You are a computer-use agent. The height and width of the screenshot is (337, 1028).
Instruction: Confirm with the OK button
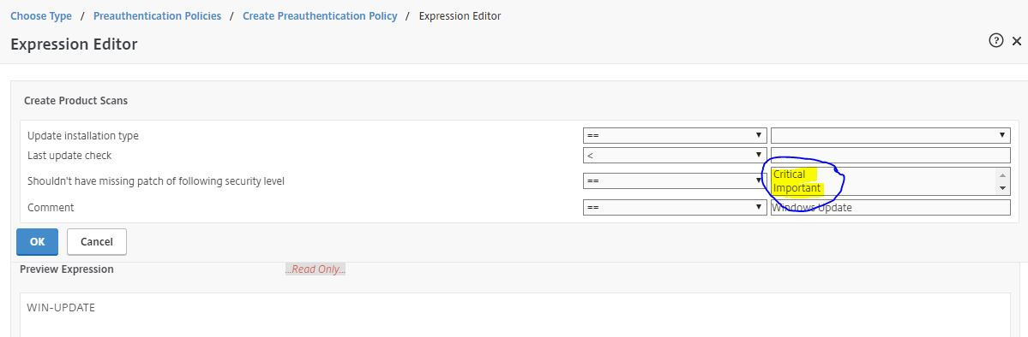(x=38, y=241)
